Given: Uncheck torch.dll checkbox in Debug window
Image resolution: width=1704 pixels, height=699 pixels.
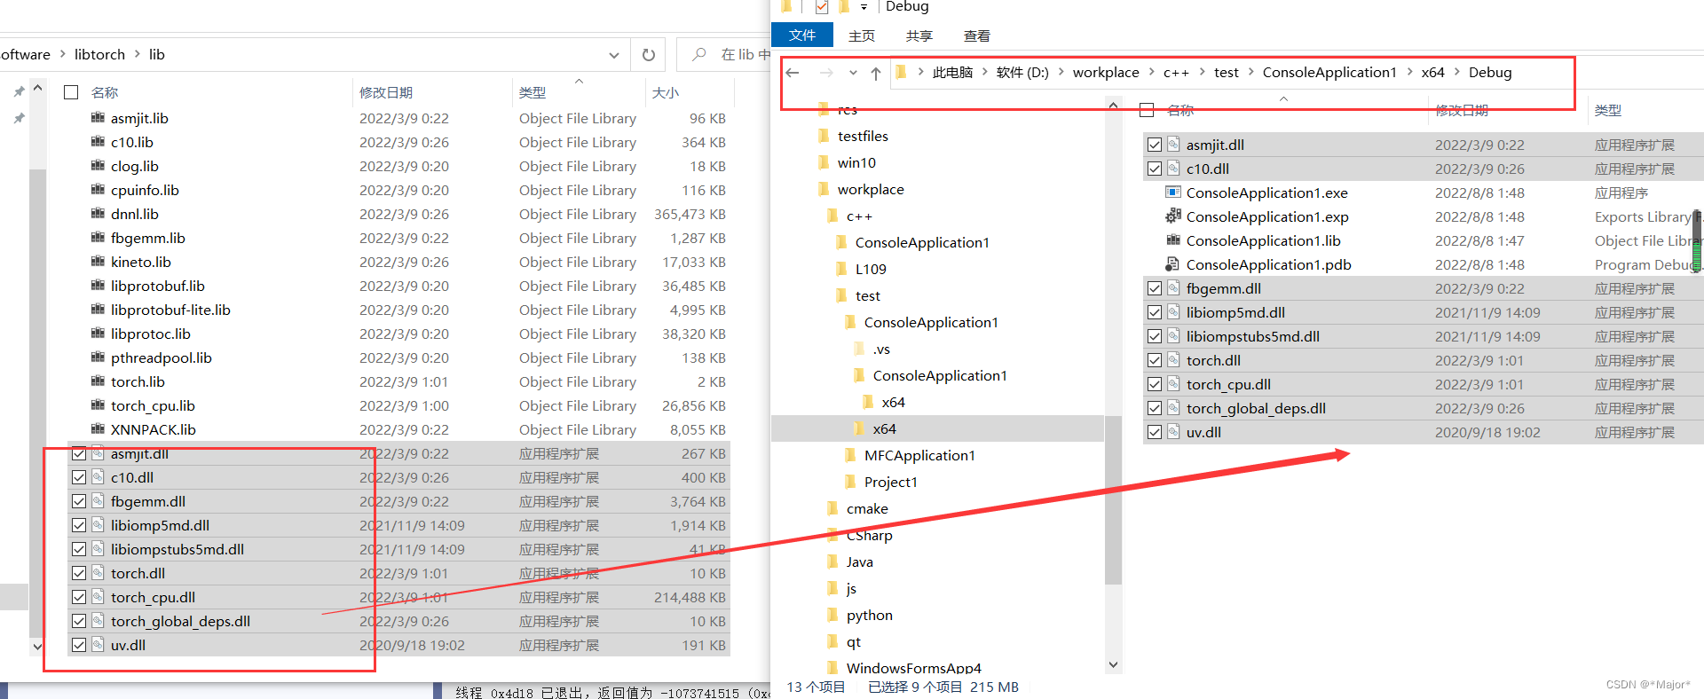Looking at the screenshot, I should (1155, 360).
